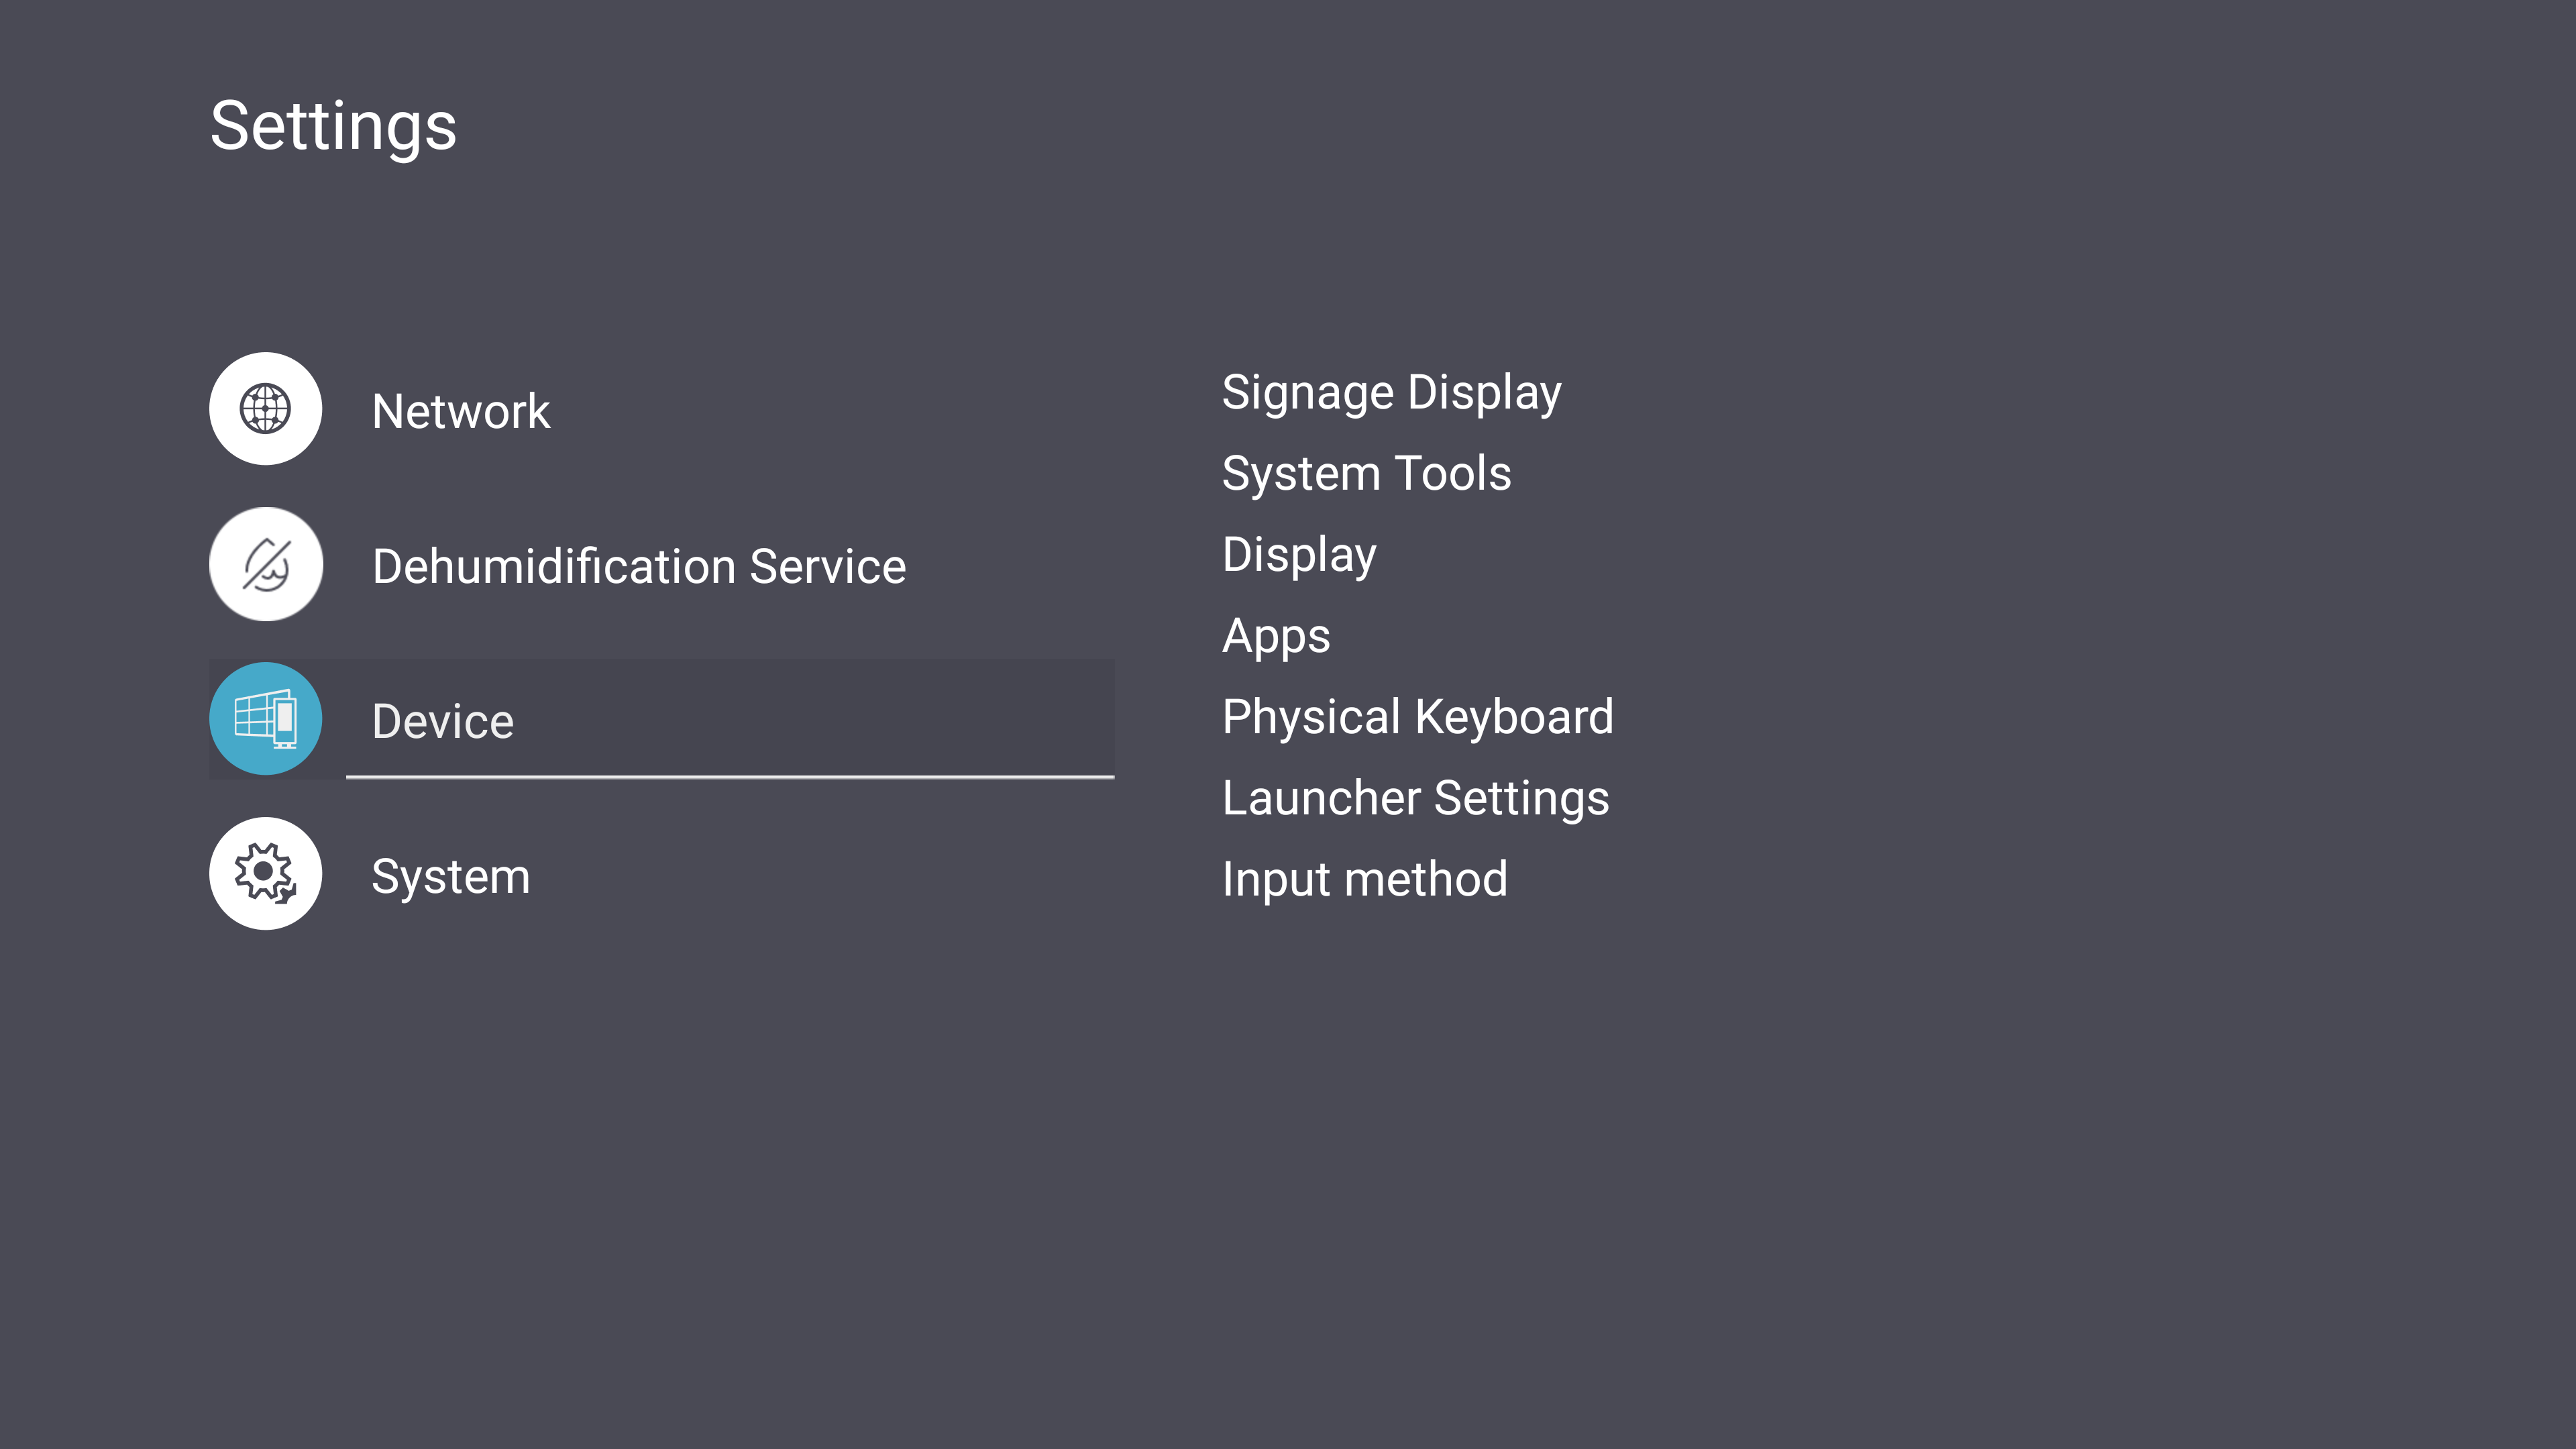Select Apps from Device submenu
Image resolution: width=2576 pixels, height=1449 pixels.
pyautogui.click(x=1274, y=633)
